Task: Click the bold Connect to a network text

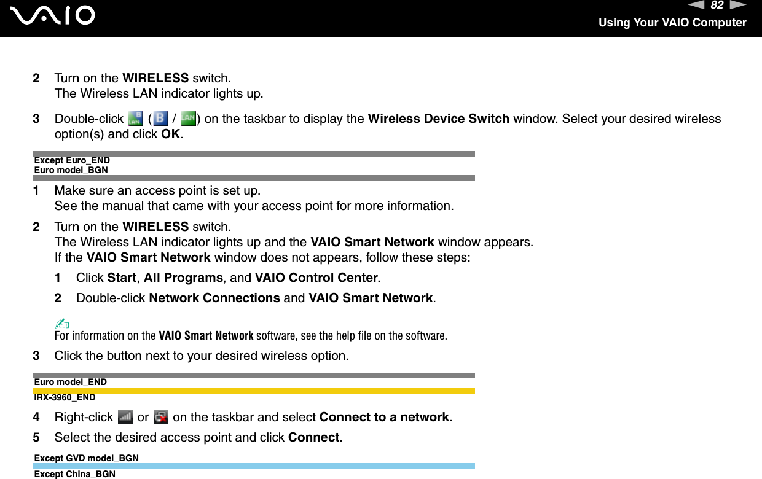Action: click(385, 417)
